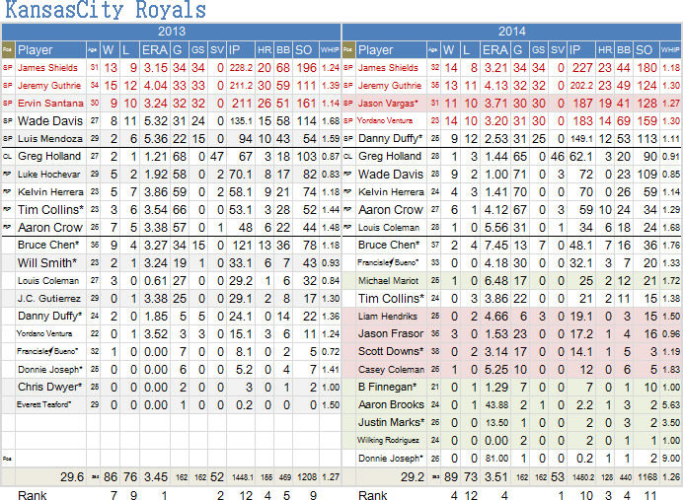Click the 2014 team ERA total 3.51
The height and width of the screenshot is (500, 683).
[495, 477]
